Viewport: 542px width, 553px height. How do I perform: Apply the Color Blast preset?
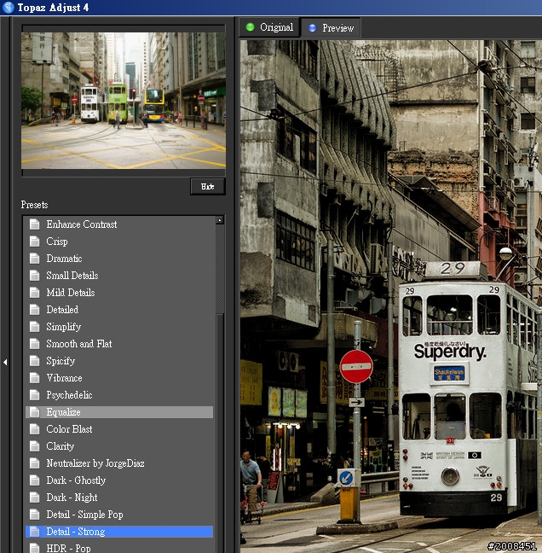pyautogui.click(x=119, y=429)
